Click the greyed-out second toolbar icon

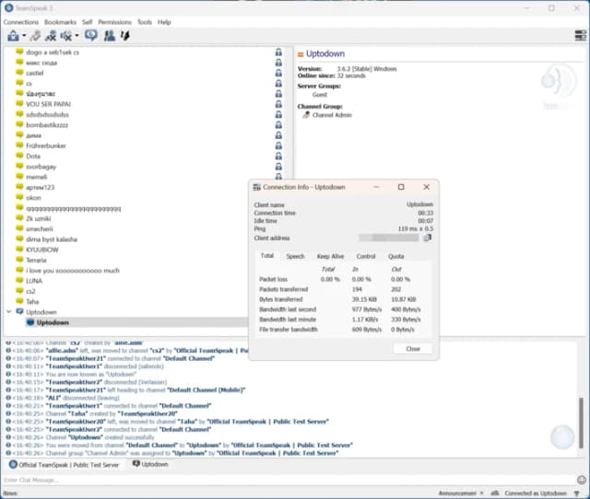(35, 36)
